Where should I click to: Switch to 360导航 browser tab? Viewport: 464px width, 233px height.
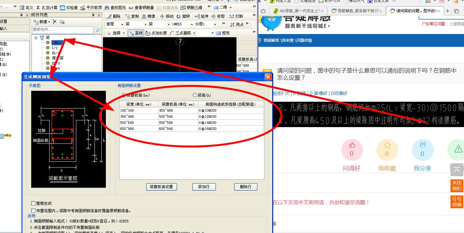pos(298,11)
